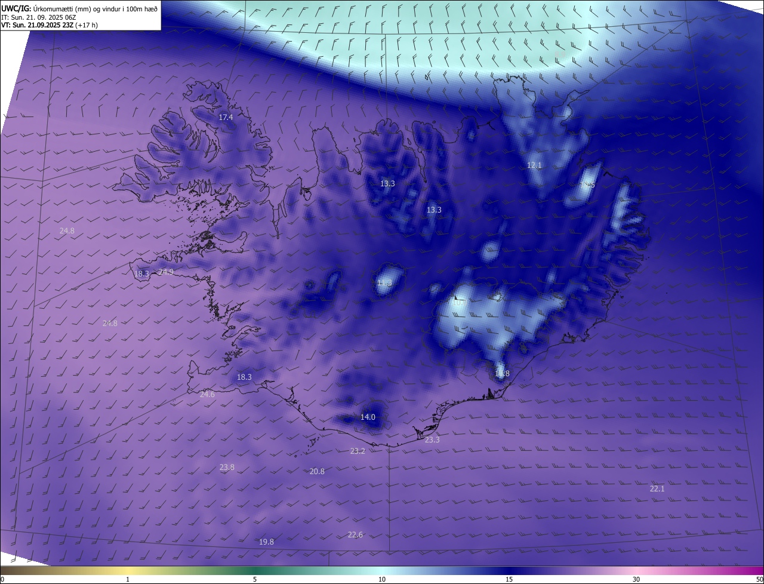Select the 24.6 value on the southwest coast

(x=207, y=394)
